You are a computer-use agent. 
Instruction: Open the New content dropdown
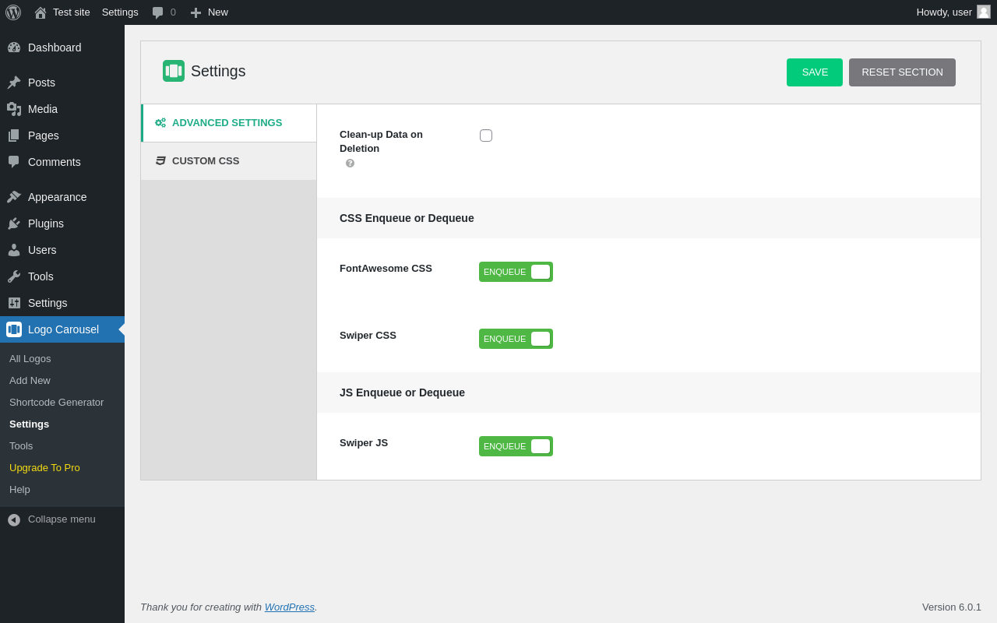pyautogui.click(x=209, y=12)
